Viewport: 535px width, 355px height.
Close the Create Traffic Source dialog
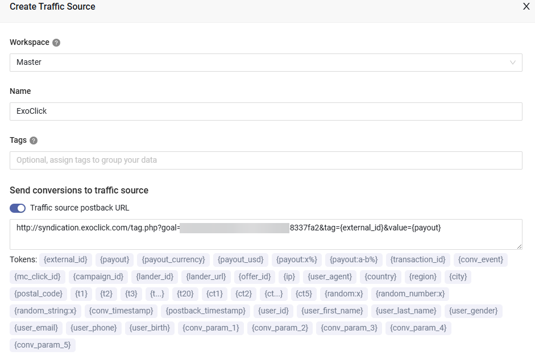coord(526,7)
